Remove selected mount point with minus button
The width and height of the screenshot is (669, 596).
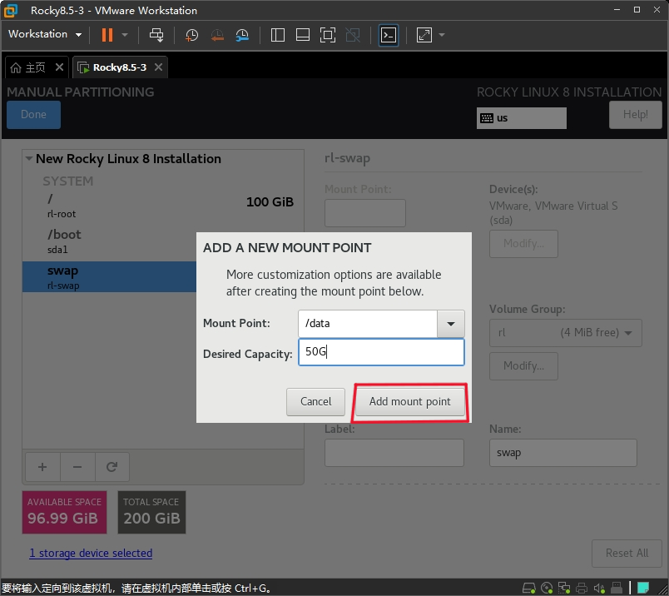pyautogui.click(x=77, y=467)
